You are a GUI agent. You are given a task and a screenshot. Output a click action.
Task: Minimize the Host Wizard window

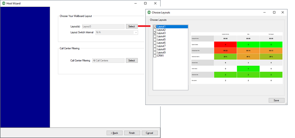click(136, 3)
